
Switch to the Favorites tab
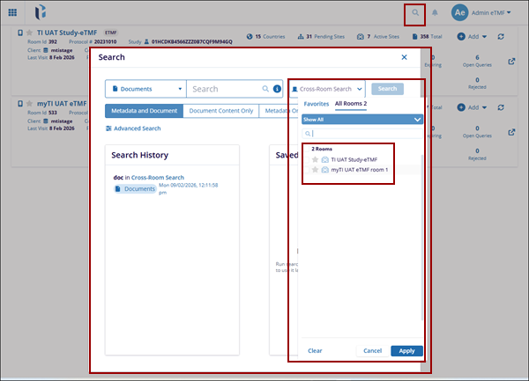[316, 104]
